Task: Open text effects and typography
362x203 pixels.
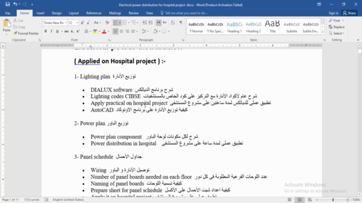Action: 87,32
